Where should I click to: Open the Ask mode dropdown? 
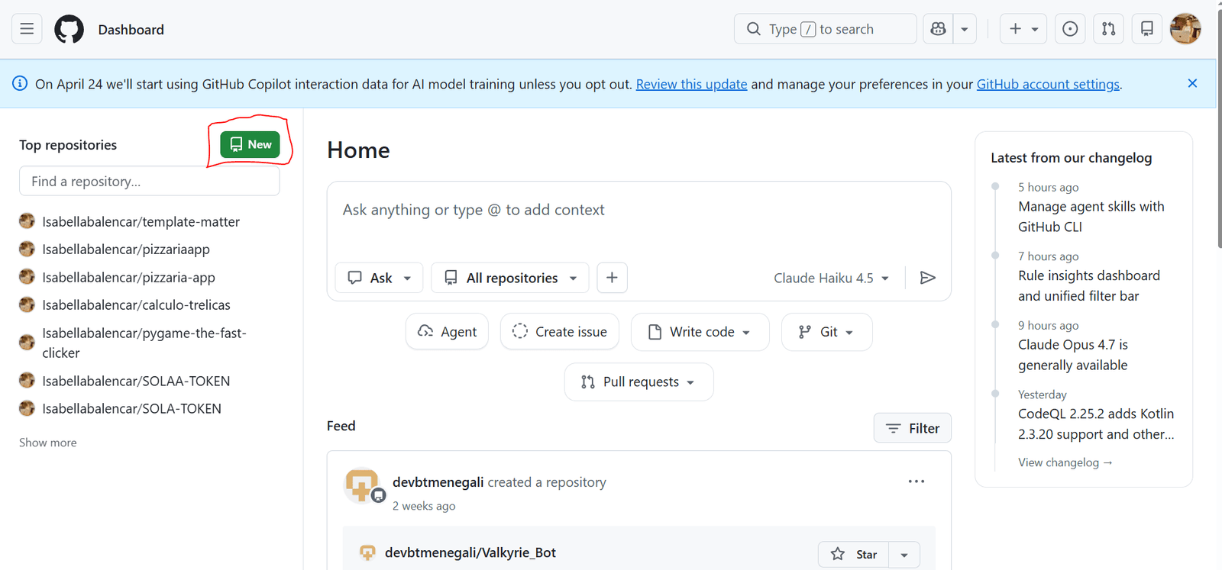[x=380, y=278]
